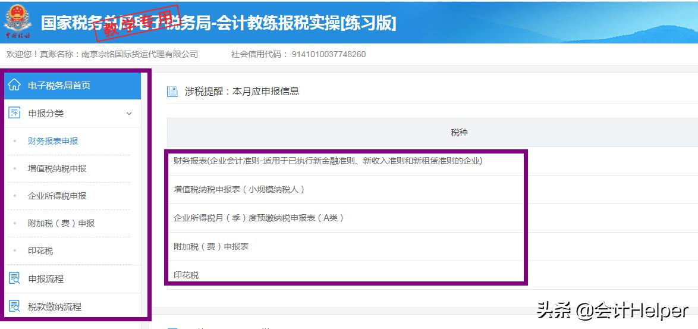The width and height of the screenshot is (698, 329).
Task: Select 企业所得税申报 in sidebar
Action: point(57,196)
